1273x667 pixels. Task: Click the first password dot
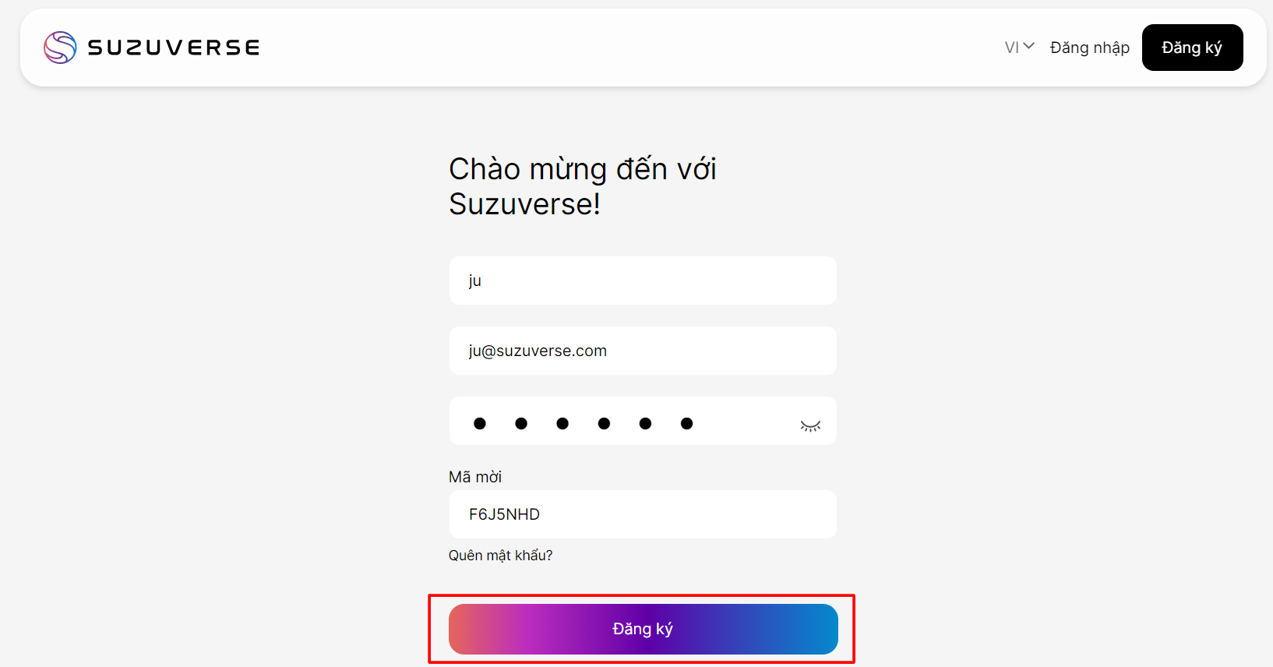[x=480, y=423]
